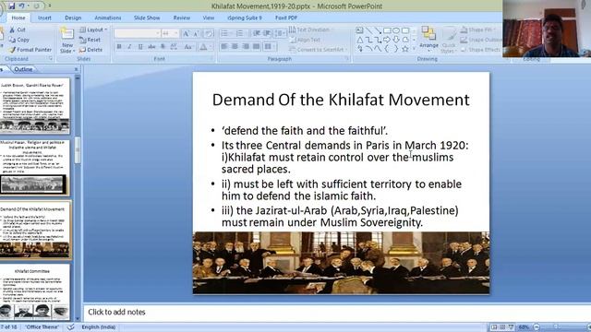Screen dimensions: 591x332
Task: Toggle strikethrough formatting
Action: 151,47
